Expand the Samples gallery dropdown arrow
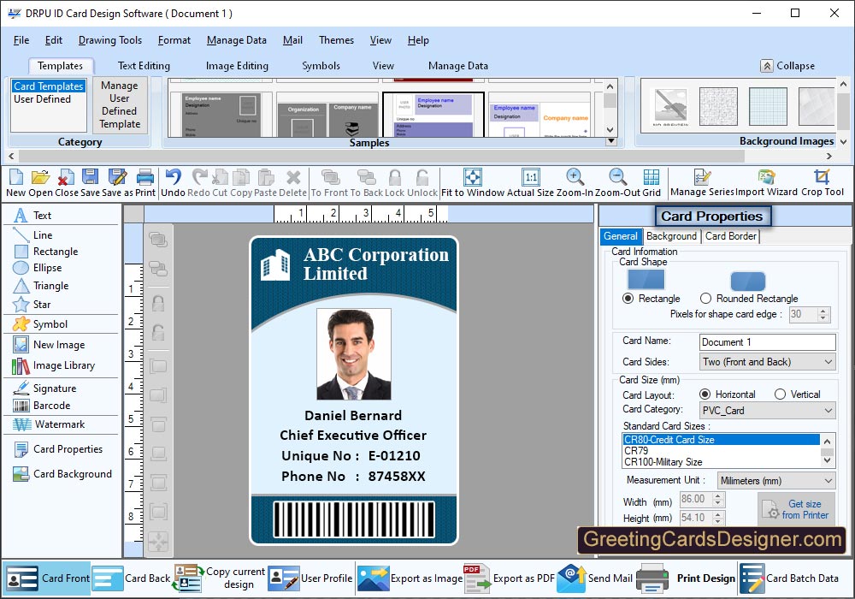 pos(611,141)
